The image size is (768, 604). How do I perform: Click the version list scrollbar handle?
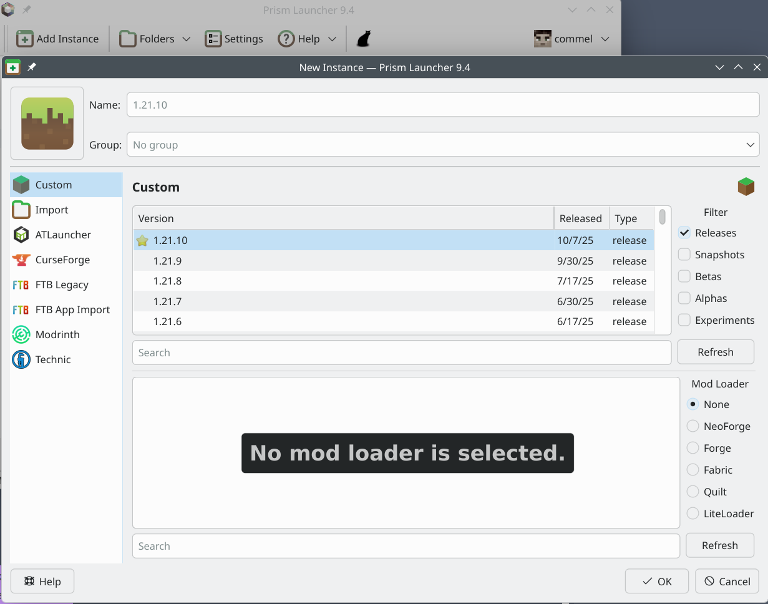click(x=662, y=217)
